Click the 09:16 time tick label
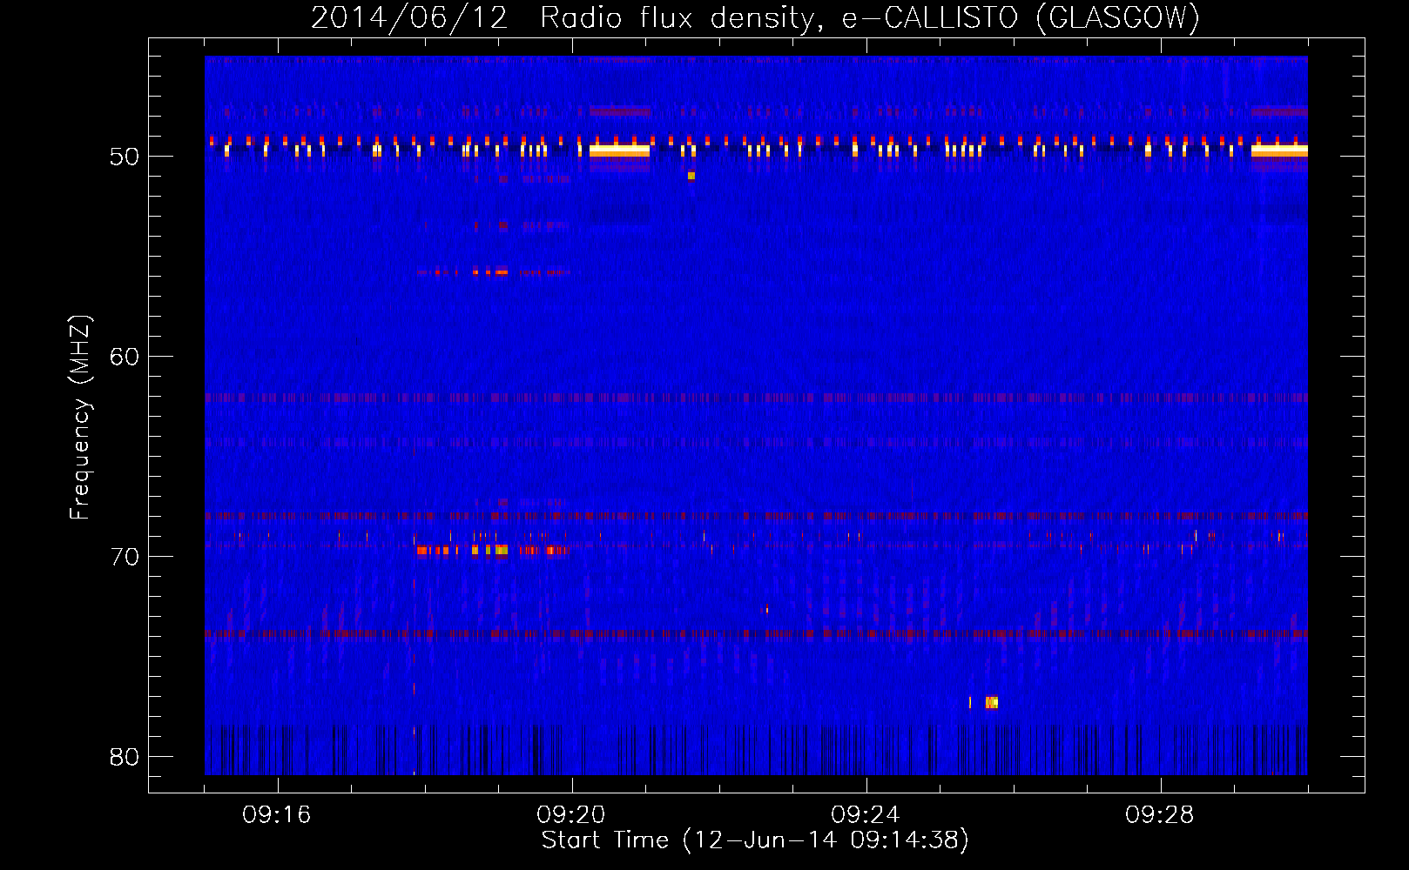Screen dimensions: 1409x870 277,815
